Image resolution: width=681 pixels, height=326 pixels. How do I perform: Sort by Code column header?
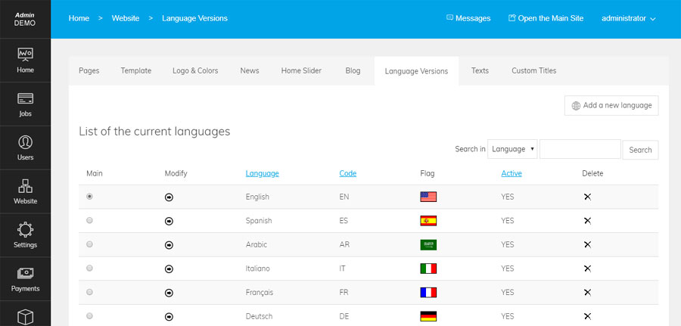pos(348,173)
